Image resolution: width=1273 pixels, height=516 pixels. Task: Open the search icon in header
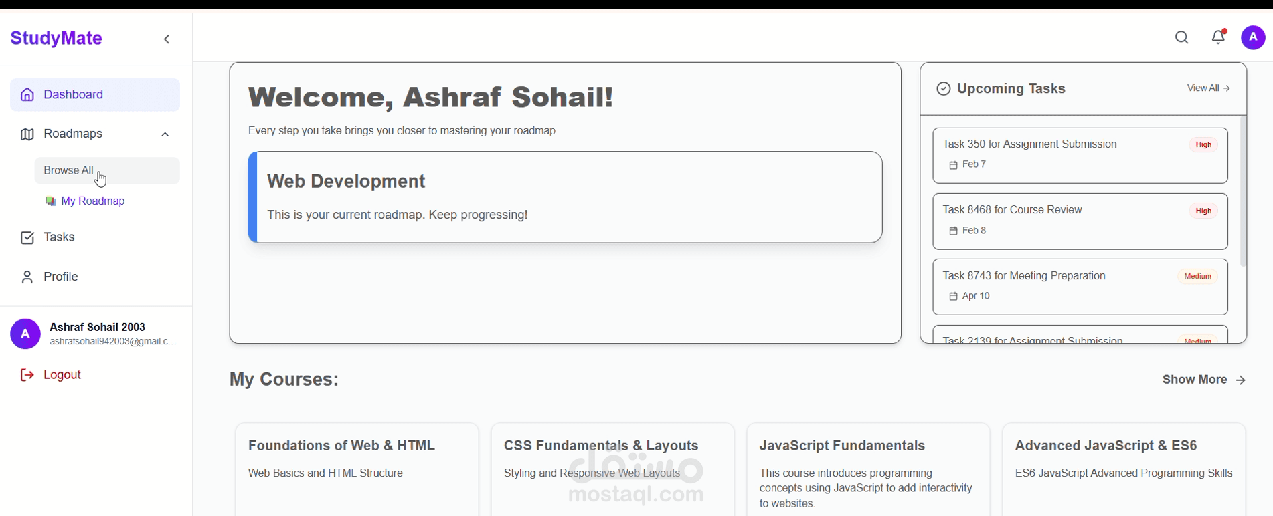(1182, 37)
